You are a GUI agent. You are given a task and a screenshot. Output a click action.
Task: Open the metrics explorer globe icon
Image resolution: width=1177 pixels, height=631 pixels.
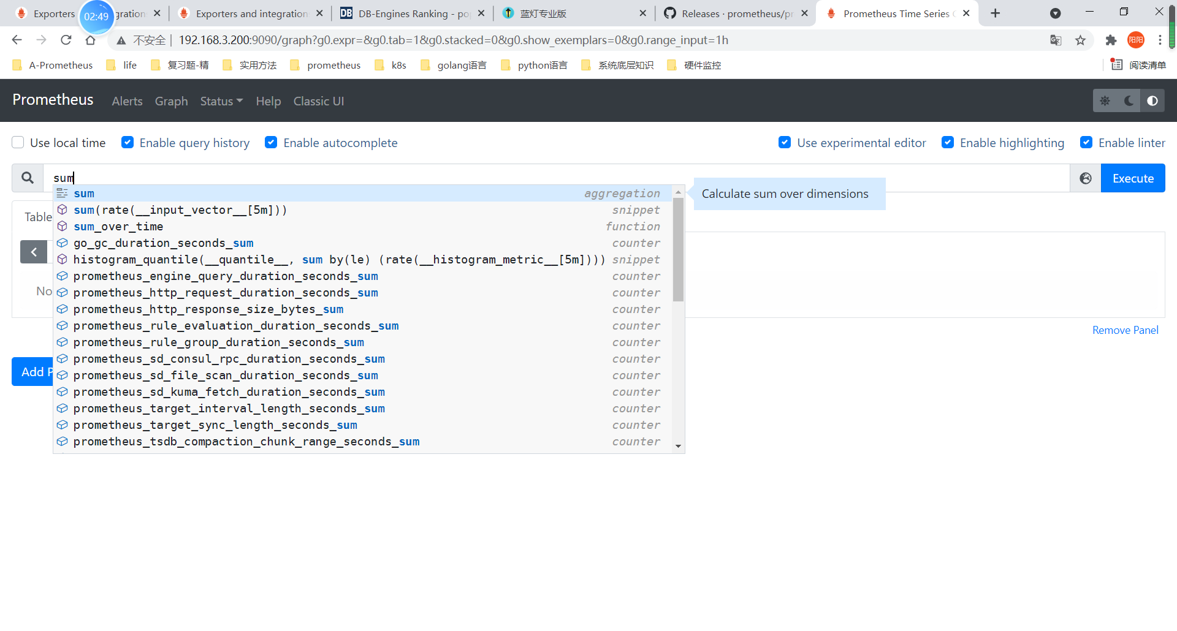1086,178
